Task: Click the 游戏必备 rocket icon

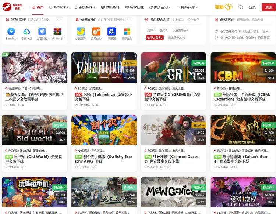Action: [x=77, y=19]
